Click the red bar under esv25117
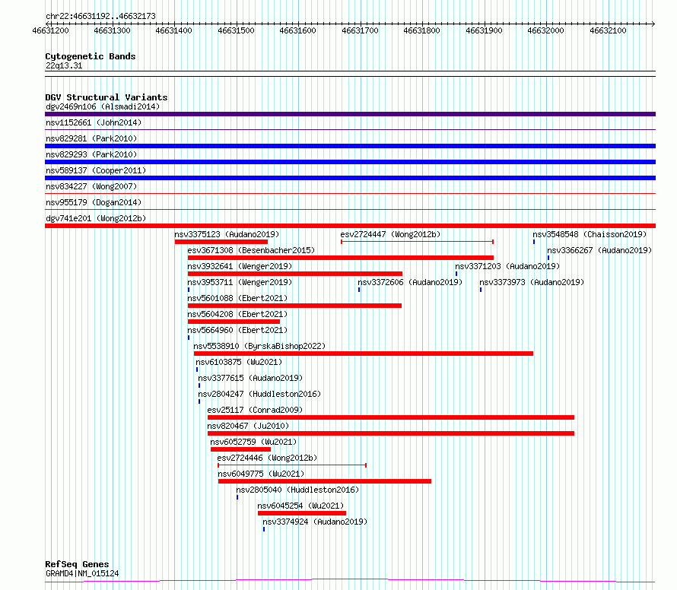 coord(391,417)
